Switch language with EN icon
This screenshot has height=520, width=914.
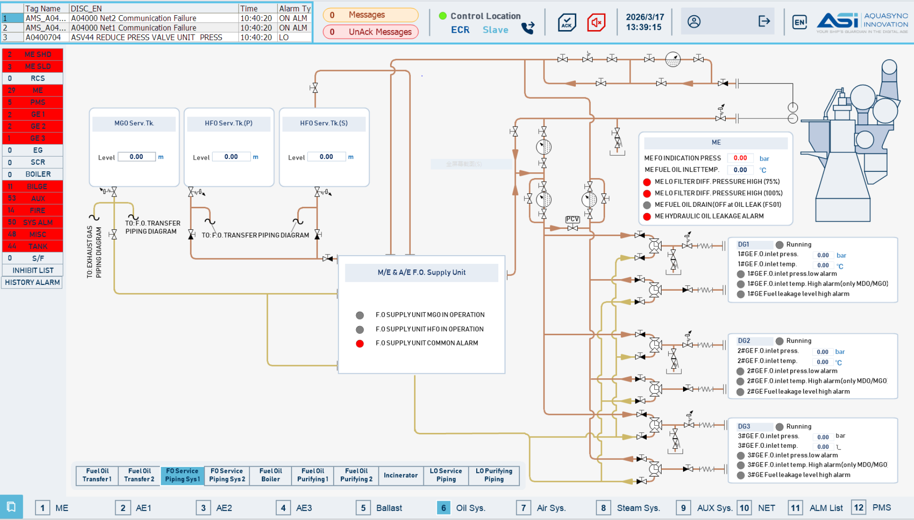pos(799,22)
